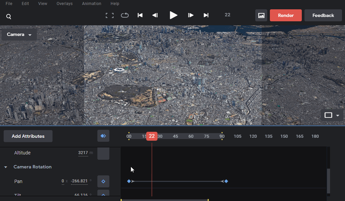
Task: Select the Pan end keyframe on timeline
Action: coord(226,181)
